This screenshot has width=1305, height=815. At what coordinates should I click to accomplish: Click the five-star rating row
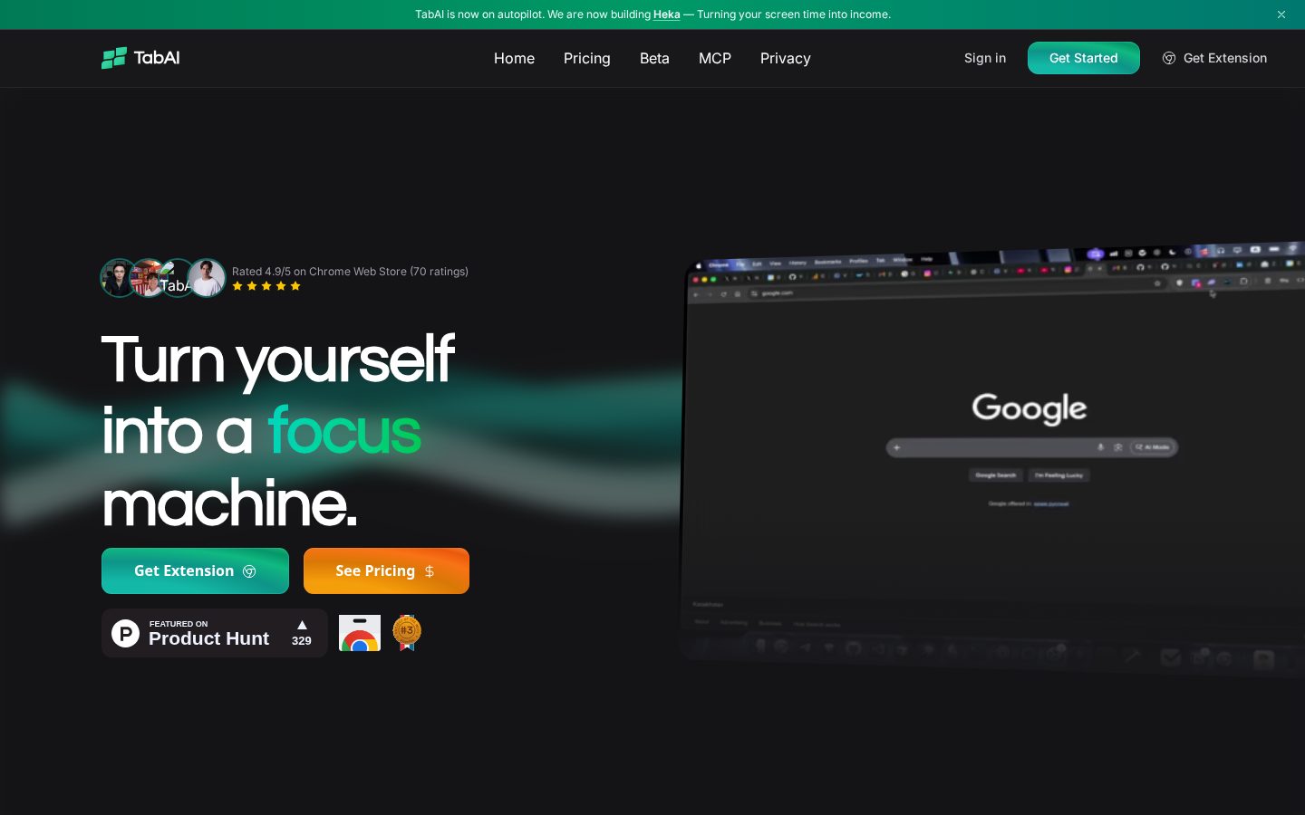(x=266, y=286)
